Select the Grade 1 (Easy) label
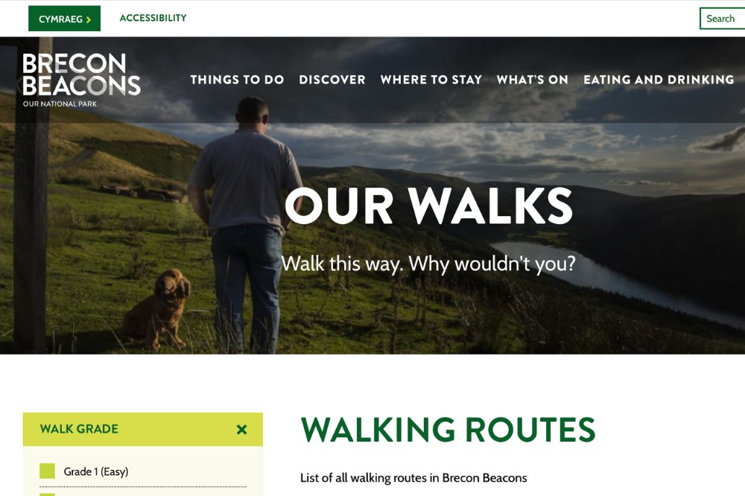 pyautogui.click(x=96, y=471)
